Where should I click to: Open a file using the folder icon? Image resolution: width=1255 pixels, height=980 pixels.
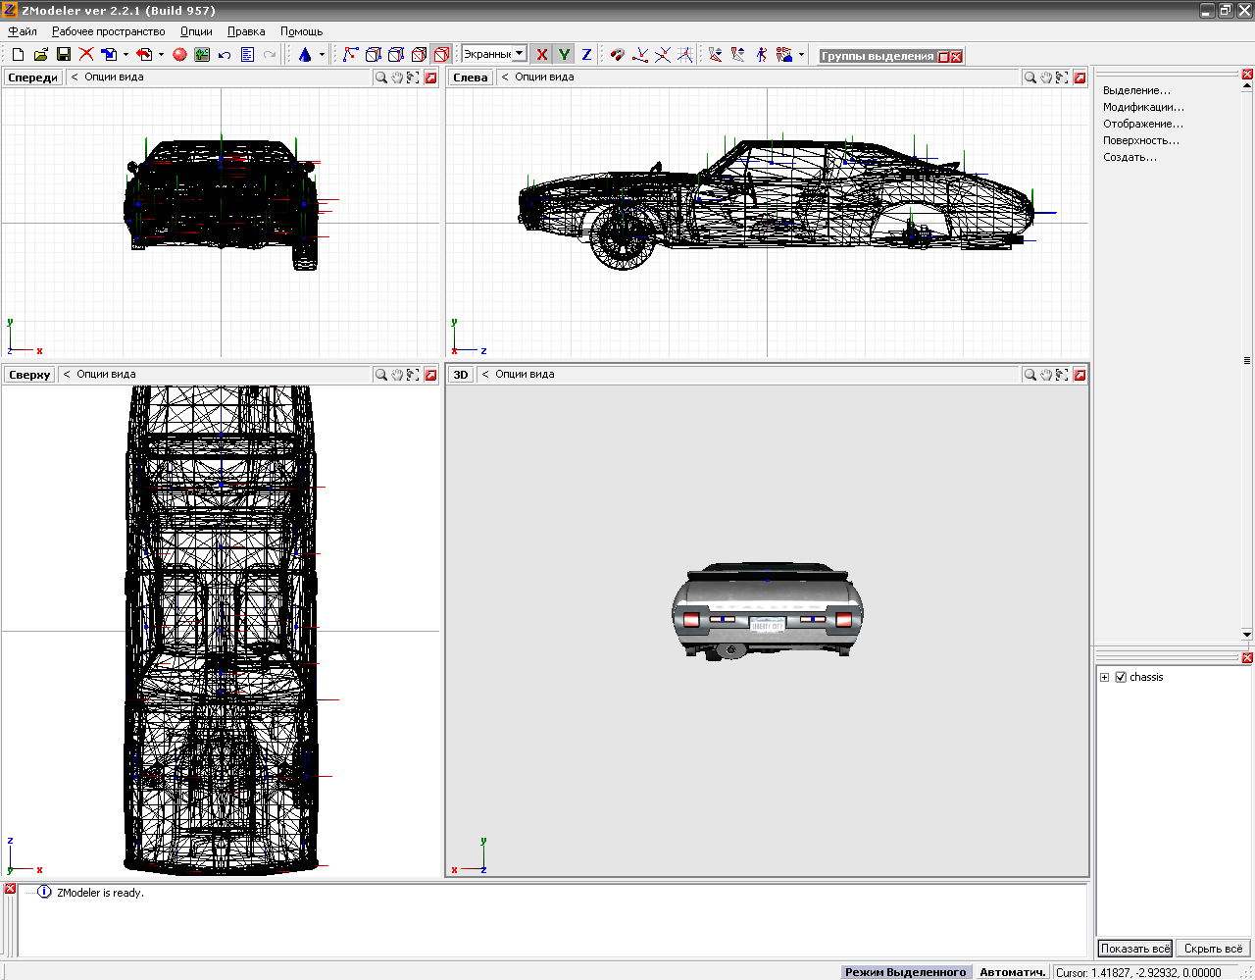[41, 55]
